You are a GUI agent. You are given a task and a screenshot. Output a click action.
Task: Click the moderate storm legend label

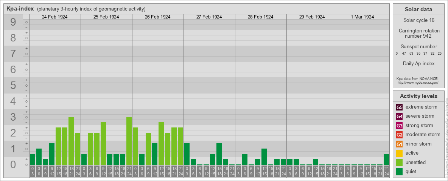(423, 135)
